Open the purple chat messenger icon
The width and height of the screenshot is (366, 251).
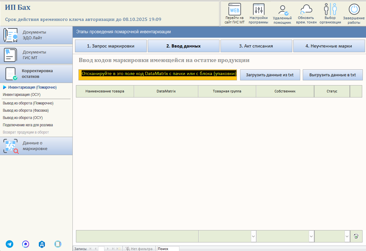coord(26,244)
